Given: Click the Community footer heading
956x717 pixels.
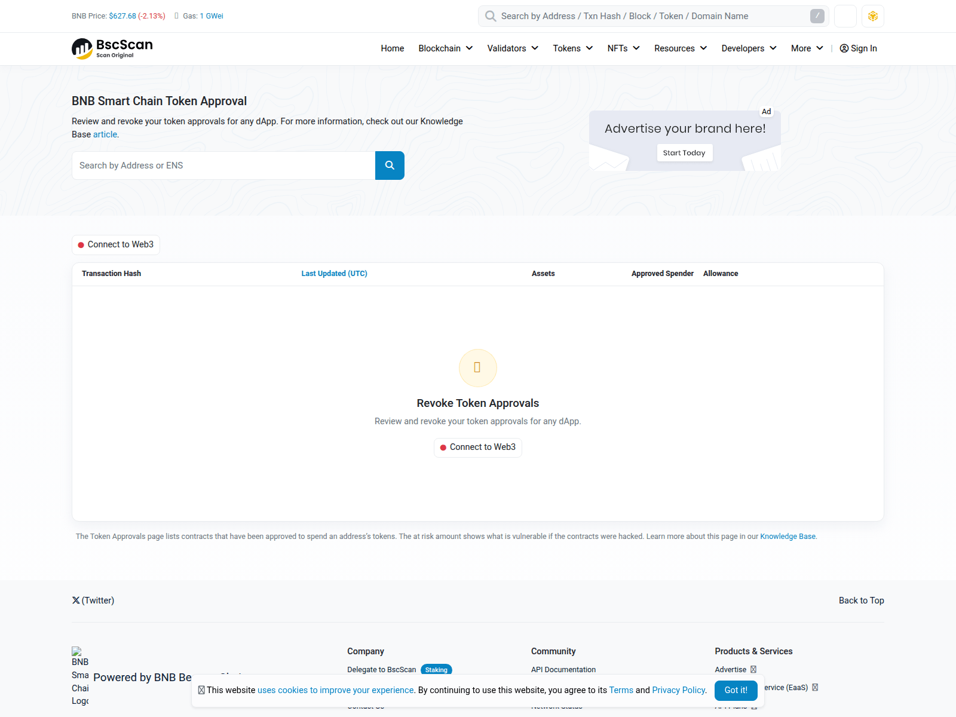Looking at the screenshot, I should [x=553, y=651].
